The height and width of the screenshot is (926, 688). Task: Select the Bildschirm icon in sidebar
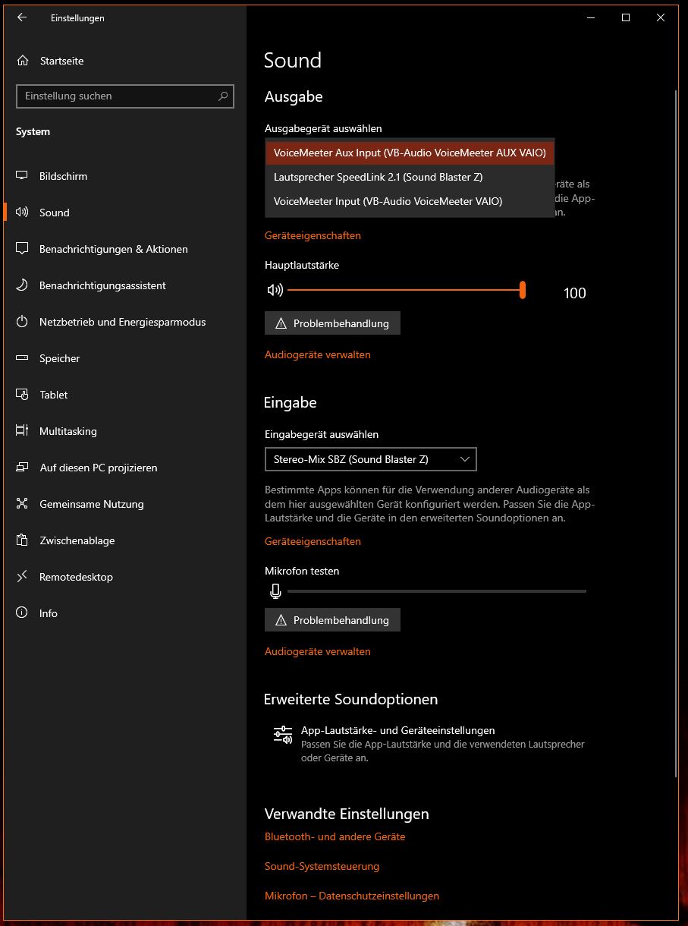pos(22,175)
